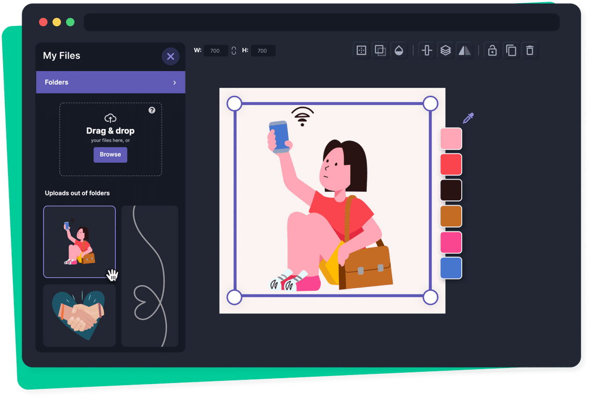Click the width input field
This screenshot has height=399, width=590.
point(216,51)
